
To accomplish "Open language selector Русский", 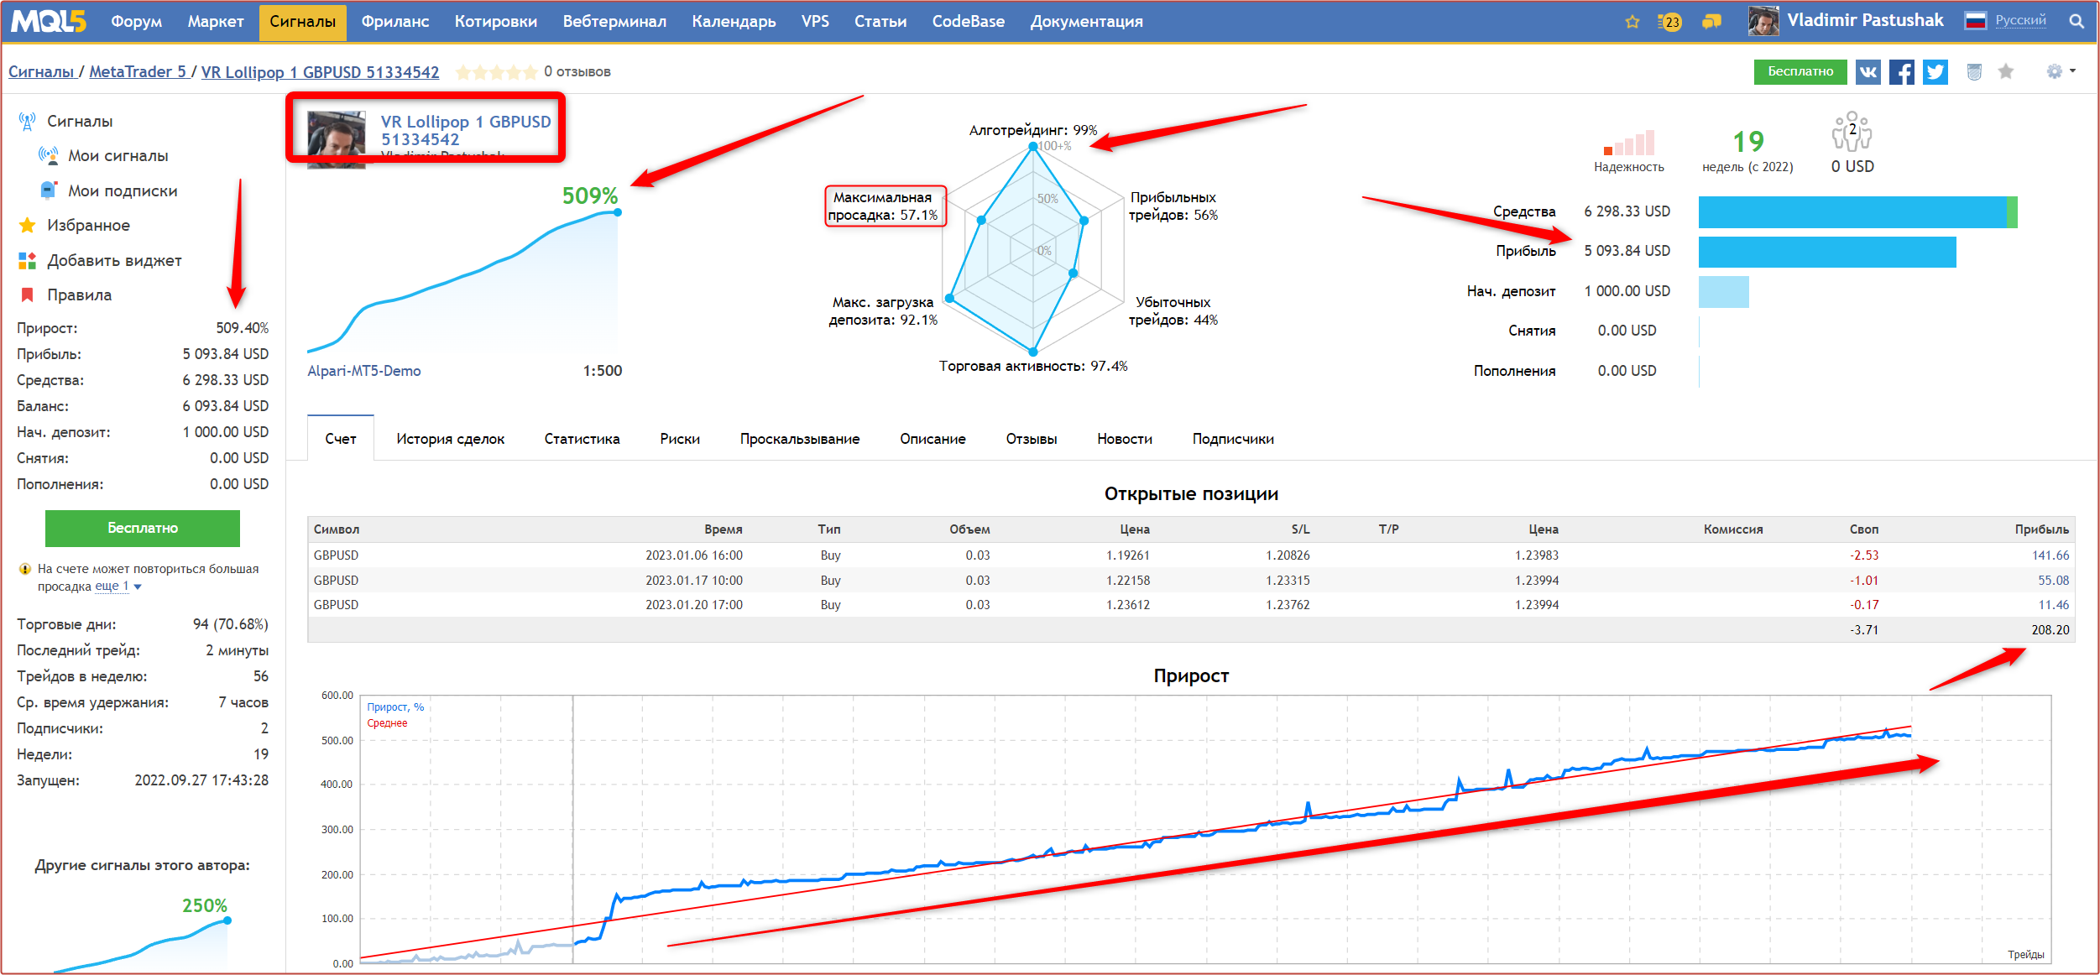I will (x=2020, y=21).
